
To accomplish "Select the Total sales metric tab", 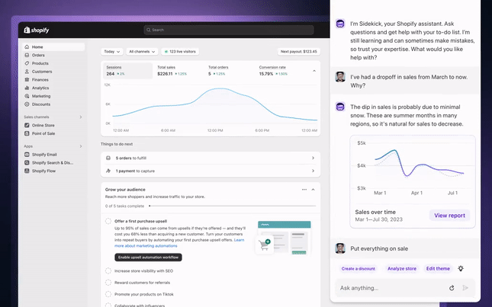I will (x=172, y=71).
